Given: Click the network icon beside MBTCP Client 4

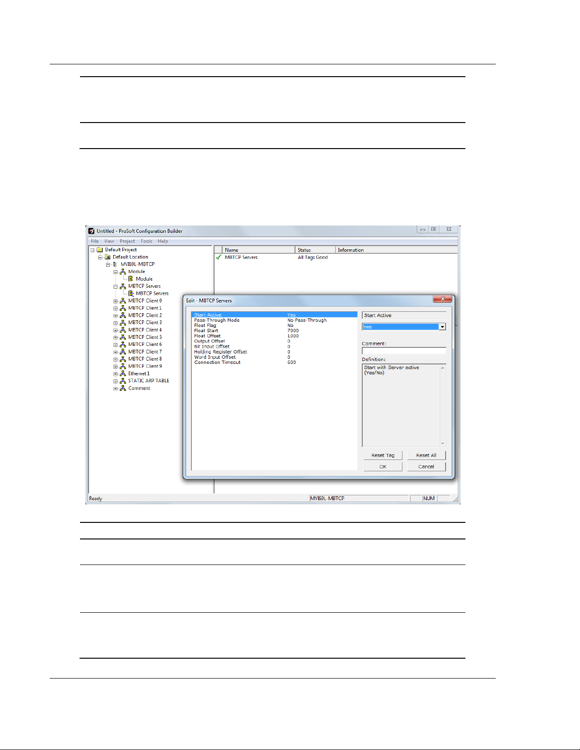Looking at the screenshot, I should coord(123,330).
